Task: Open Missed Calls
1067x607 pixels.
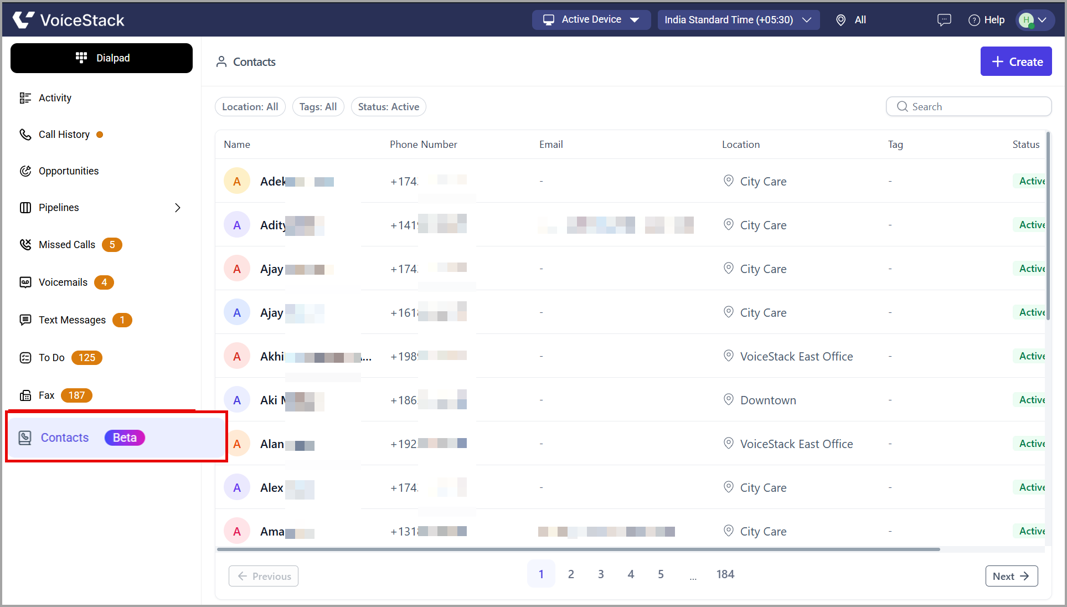Action: pos(67,245)
